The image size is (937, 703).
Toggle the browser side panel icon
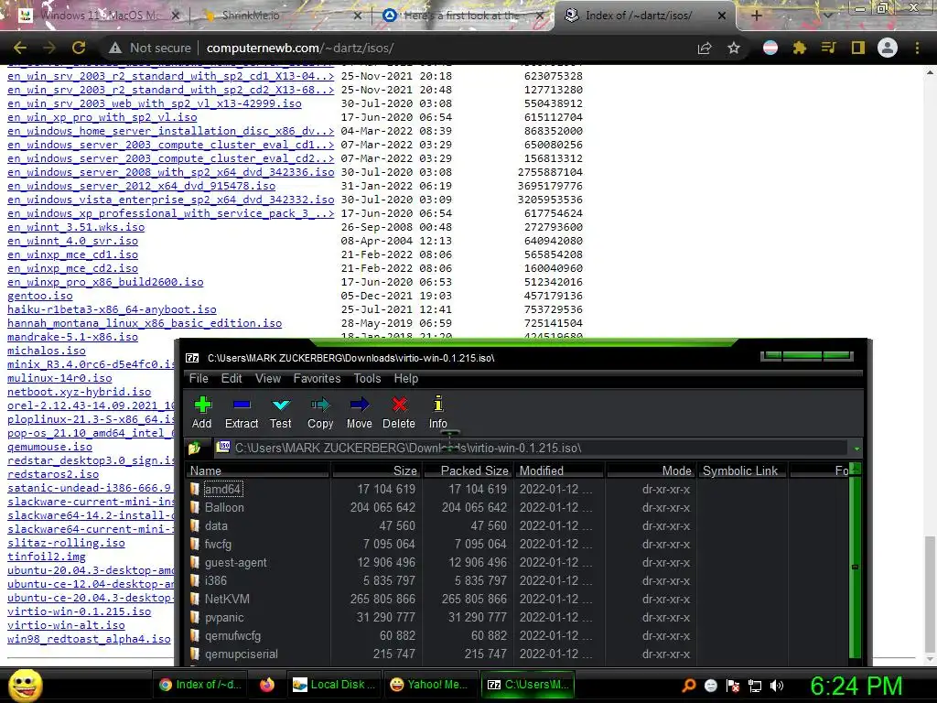click(x=858, y=48)
